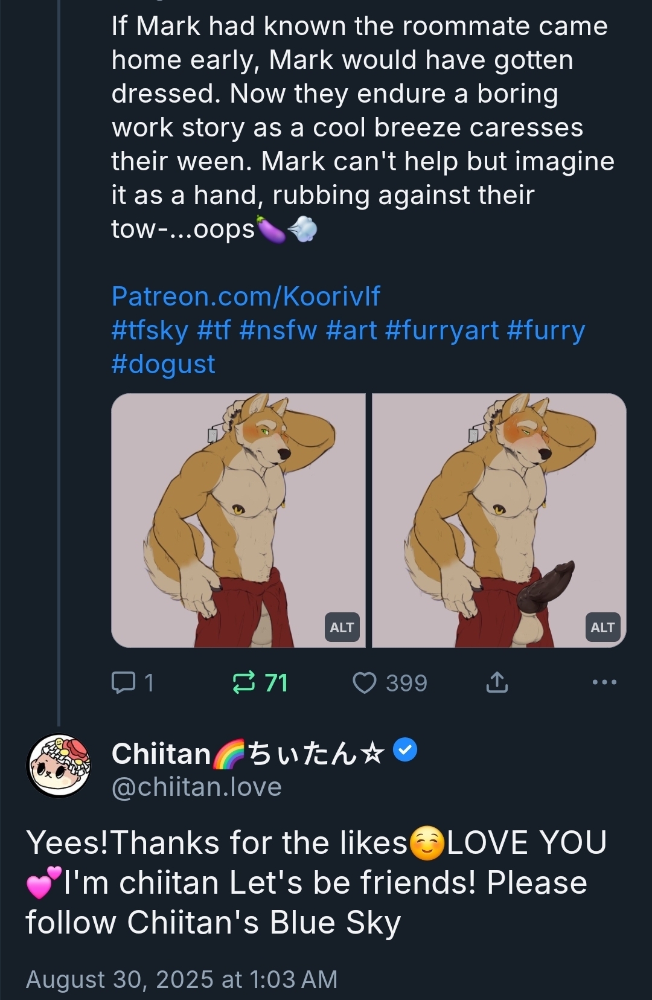Image resolution: width=652 pixels, height=1000 pixels.
Task: Show ALT text on the right image
Action: click(x=602, y=627)
